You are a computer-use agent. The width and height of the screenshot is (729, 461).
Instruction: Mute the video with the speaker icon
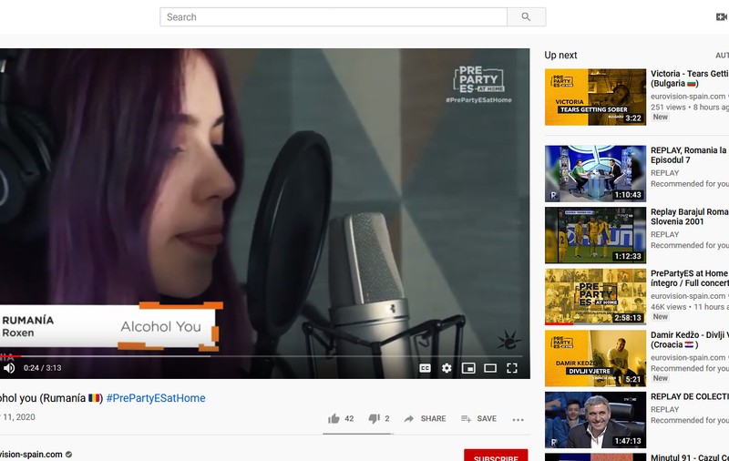pyautogui.click(x=9, y=368)
